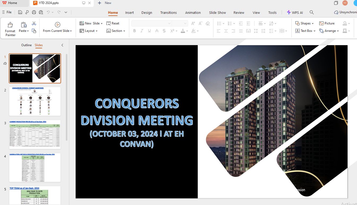Switch to the Outline panel tab

pyautogui.click(x=26, y=45)
